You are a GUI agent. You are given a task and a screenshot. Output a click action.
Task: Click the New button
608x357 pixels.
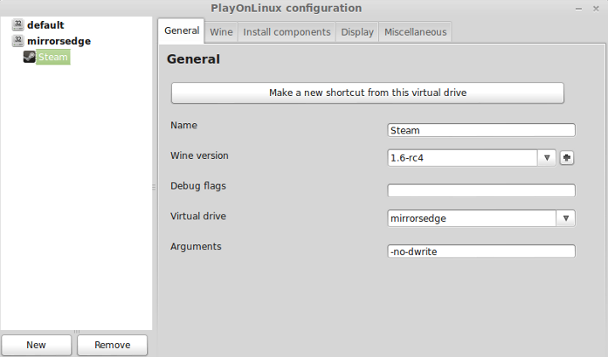[36, 345]
